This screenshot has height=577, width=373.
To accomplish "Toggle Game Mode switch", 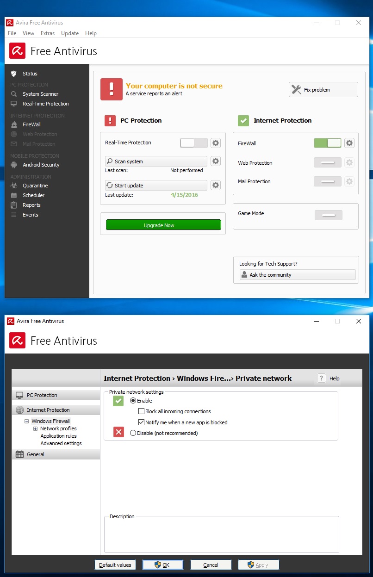I will pos(329,215).
